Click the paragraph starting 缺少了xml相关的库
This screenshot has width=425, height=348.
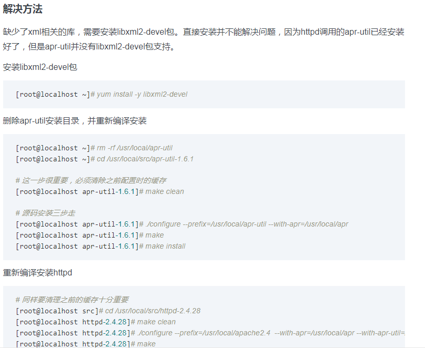pos(204,39)
